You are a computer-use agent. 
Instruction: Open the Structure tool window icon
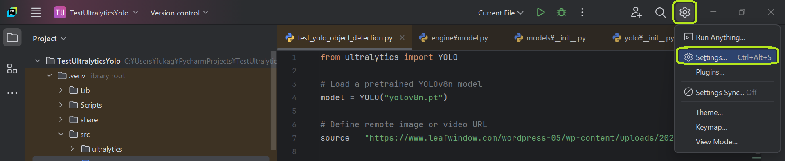(12, 68)
